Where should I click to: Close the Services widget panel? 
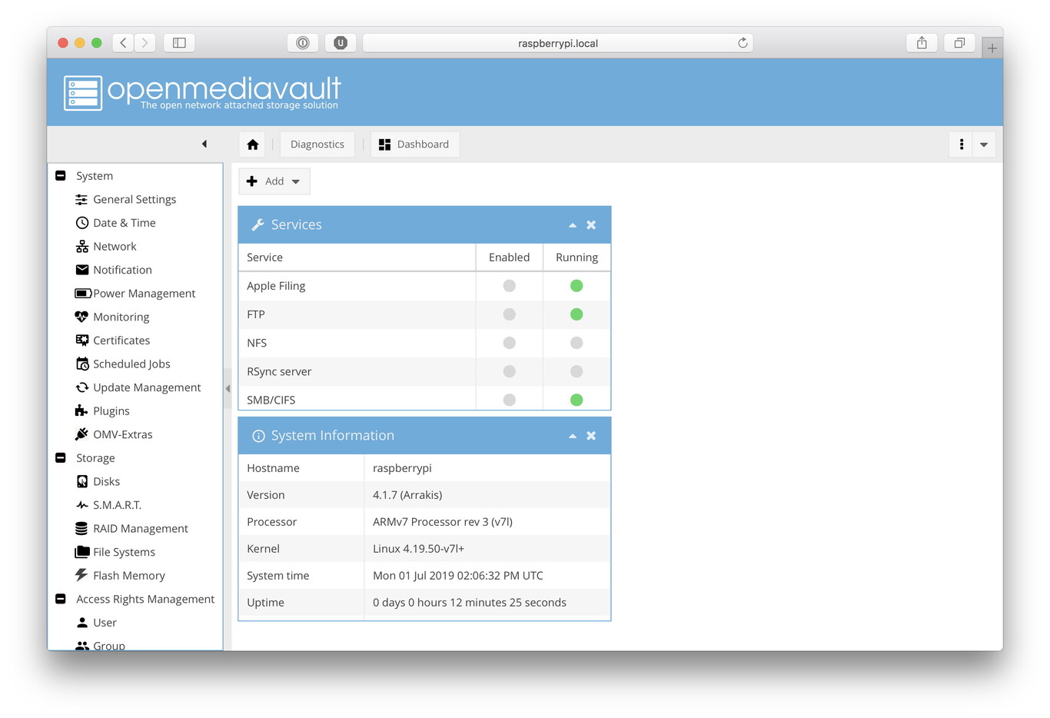[591, 225]
